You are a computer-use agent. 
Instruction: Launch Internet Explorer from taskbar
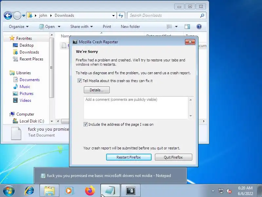29,191
